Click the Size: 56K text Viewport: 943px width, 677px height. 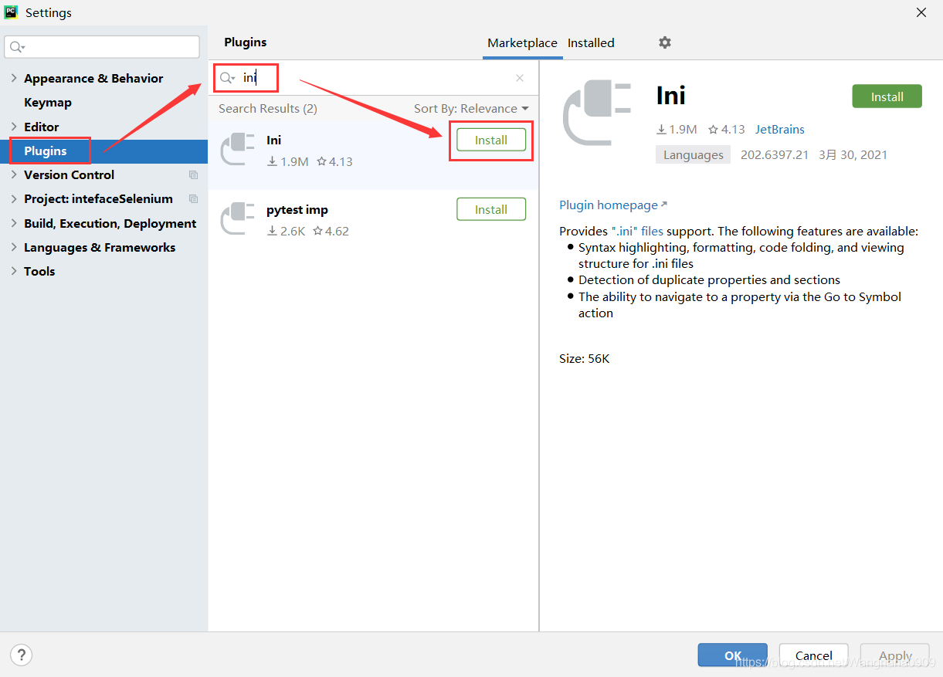[585, 359]
